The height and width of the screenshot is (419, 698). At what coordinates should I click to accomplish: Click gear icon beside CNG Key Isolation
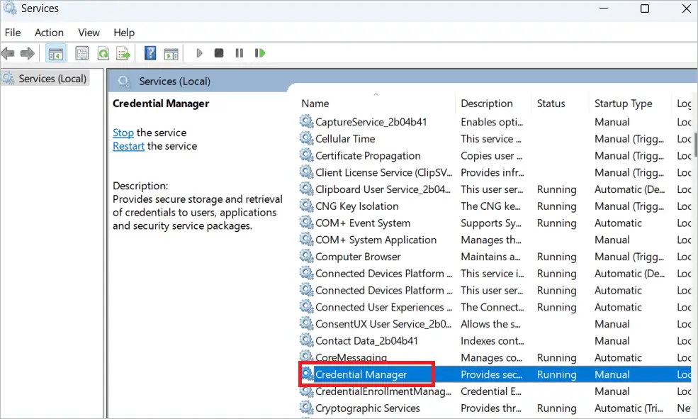[306, 206]
